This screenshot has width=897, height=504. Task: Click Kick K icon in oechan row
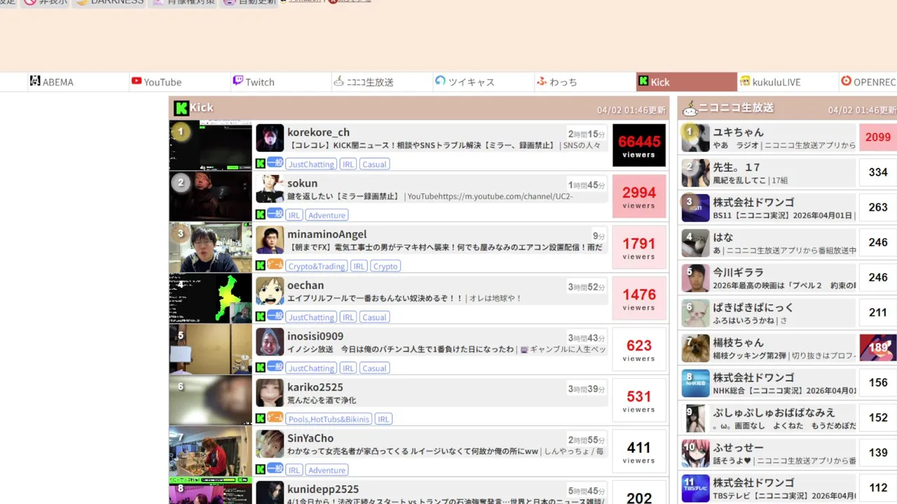tap(260, 317)
